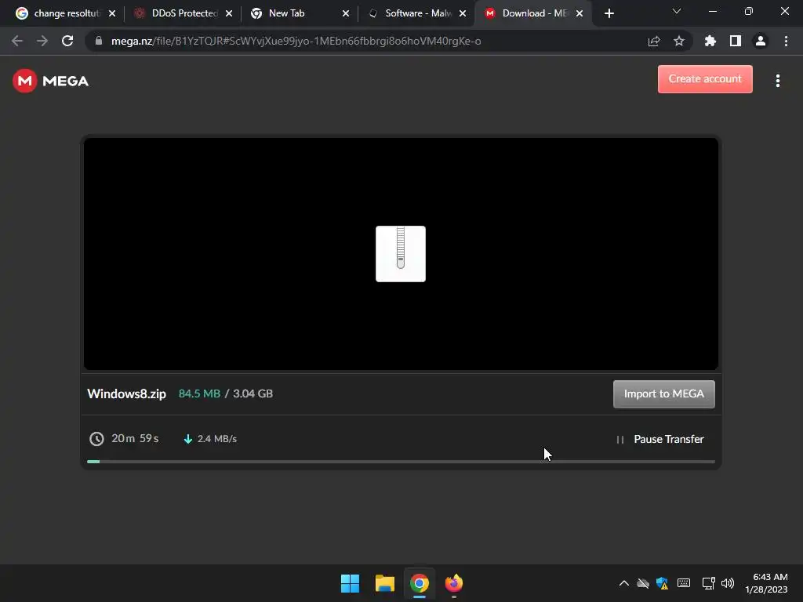Click Chrome taskbar icon

point(419,583)
